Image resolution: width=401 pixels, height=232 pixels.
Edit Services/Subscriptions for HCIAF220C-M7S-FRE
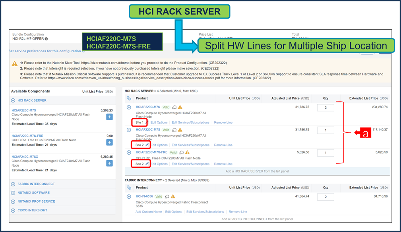click(x=190, y=164)
